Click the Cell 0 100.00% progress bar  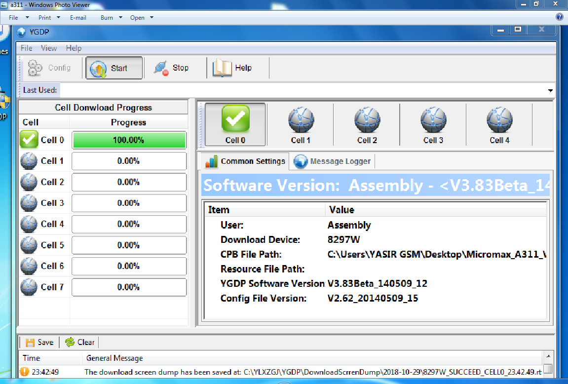(129, 140)
